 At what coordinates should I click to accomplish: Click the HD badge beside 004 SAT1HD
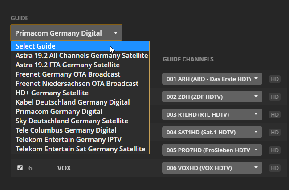275,132
